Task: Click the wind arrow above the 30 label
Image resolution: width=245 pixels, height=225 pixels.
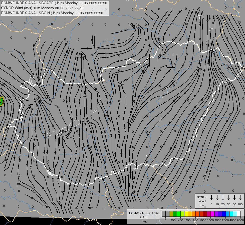Action: [228, 197]
